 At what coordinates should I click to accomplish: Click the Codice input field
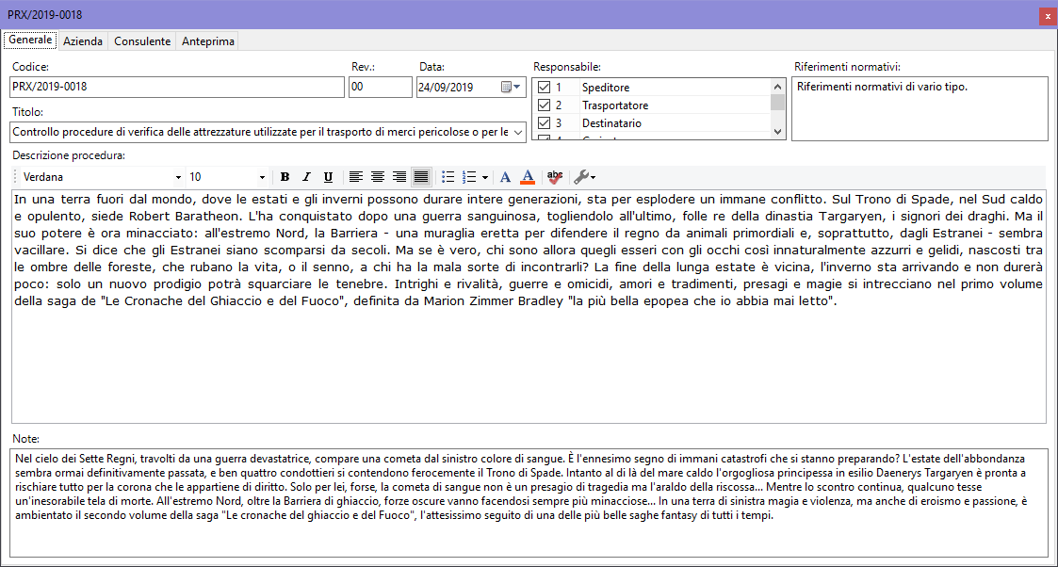[177, 88]
